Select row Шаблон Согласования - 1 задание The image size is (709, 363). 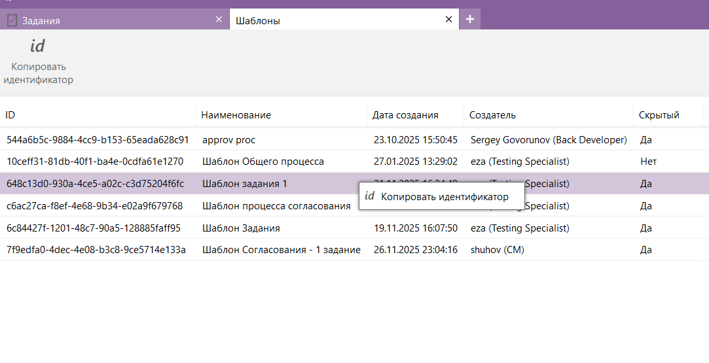coord(282,250)
